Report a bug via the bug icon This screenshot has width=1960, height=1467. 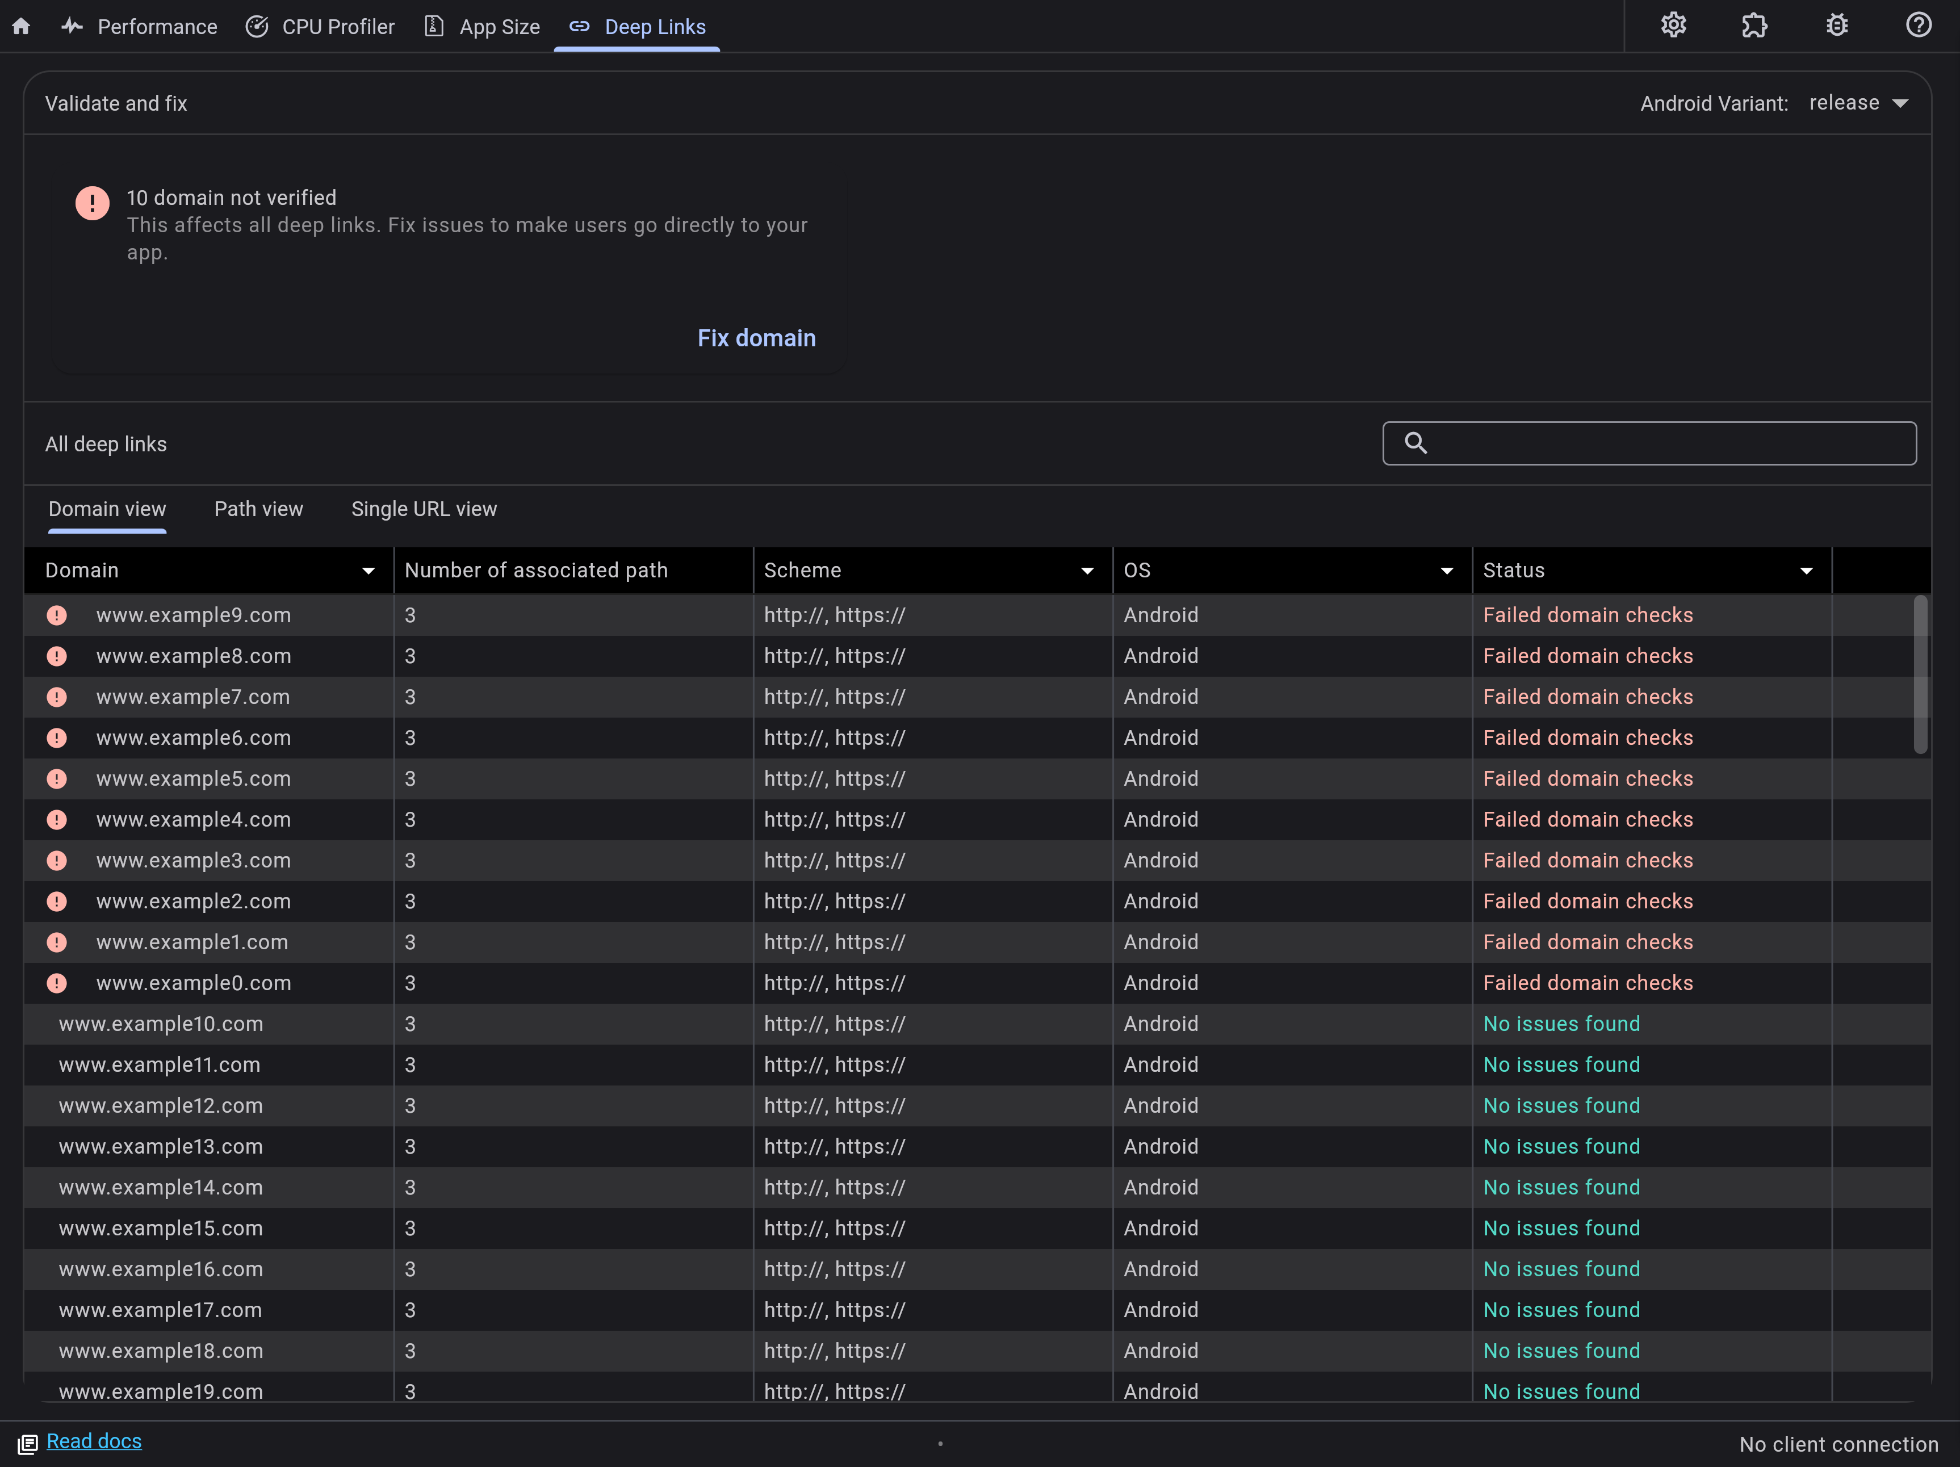pos(1836,25)
